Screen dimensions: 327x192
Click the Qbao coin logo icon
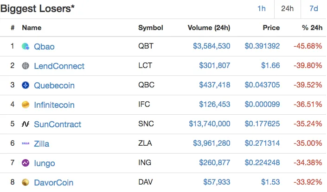click(x=26, y=46)
